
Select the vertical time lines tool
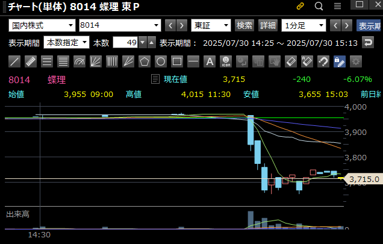tap(112, 61)
